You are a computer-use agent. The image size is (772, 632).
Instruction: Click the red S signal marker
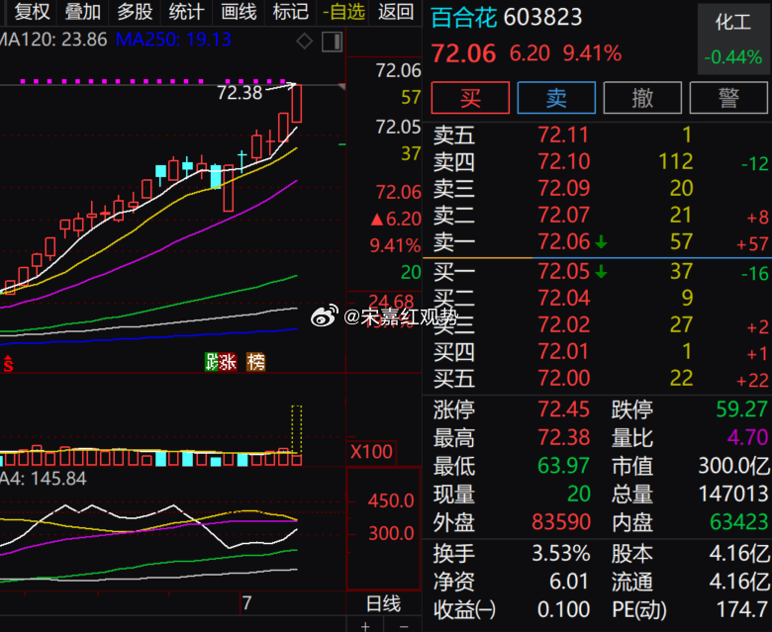8,364
